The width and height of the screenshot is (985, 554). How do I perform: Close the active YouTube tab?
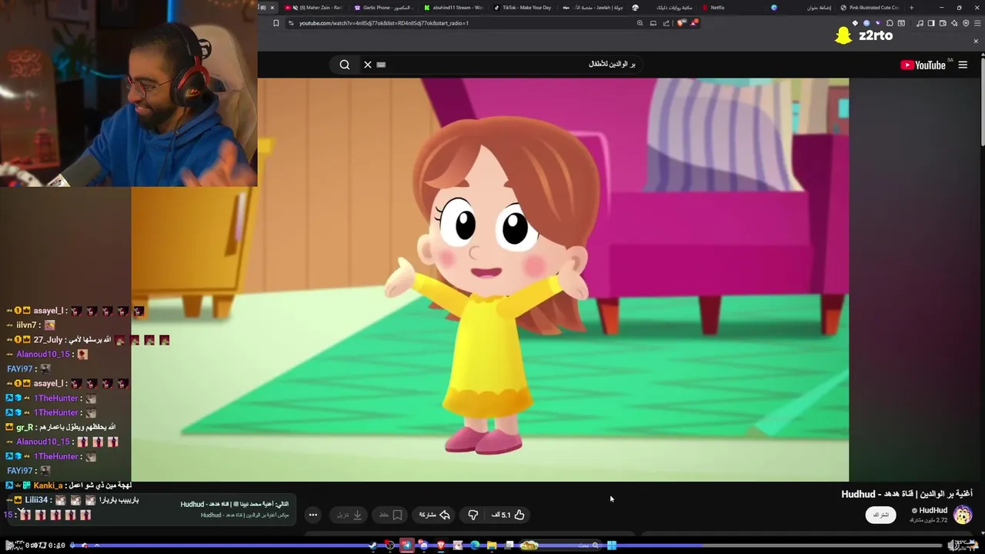click(272, 8)
